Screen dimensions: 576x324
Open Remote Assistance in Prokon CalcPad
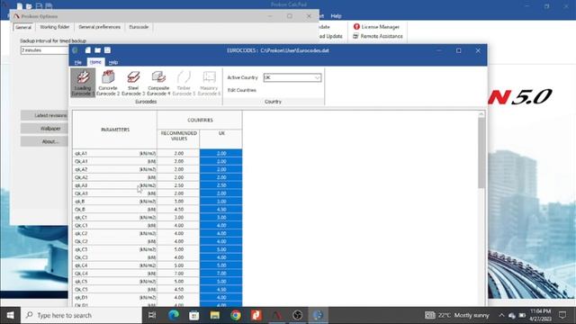tap(378, 36)
